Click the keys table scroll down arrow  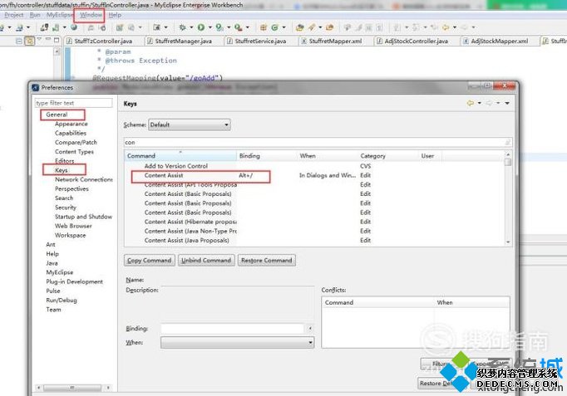[x=508, y=242]
